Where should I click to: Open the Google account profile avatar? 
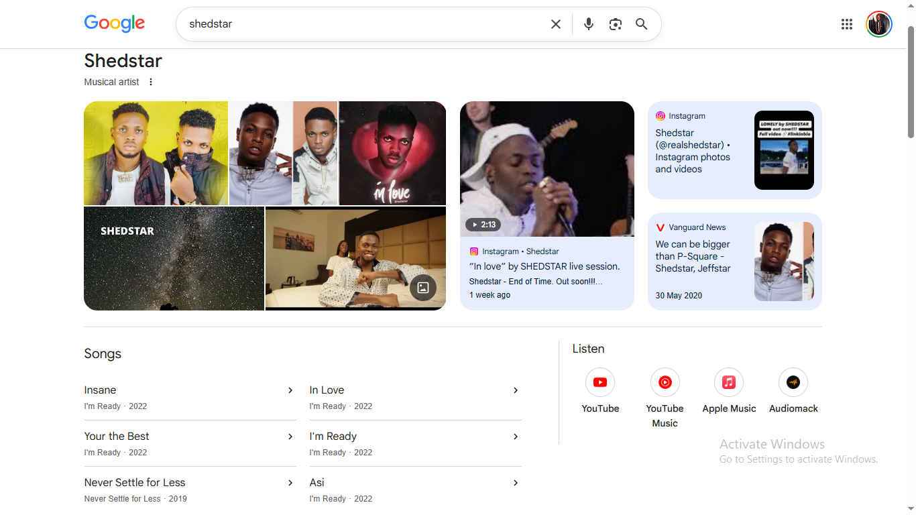pyautogui.click(x=879, y=24)
